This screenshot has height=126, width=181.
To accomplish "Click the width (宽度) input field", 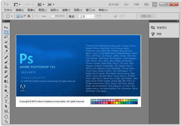I will pos(107,16).
